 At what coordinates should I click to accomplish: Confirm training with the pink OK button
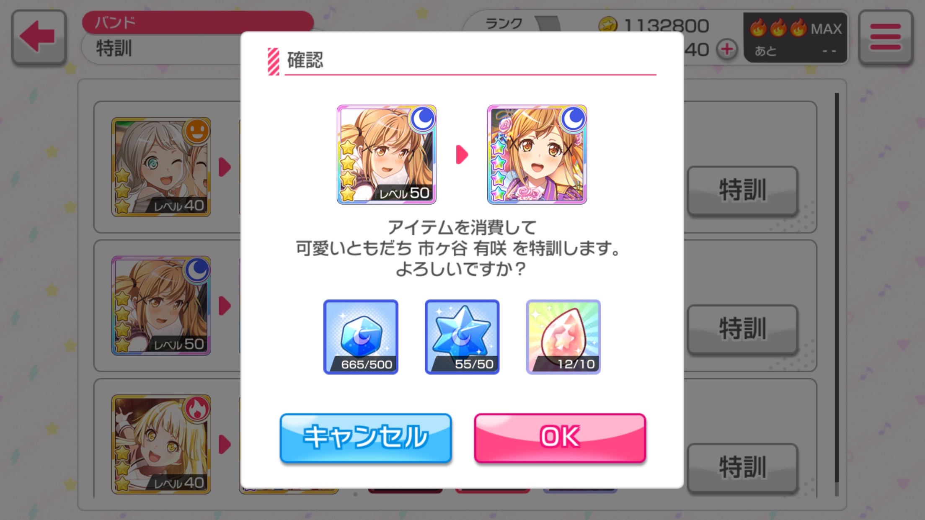tap(560, 438)
